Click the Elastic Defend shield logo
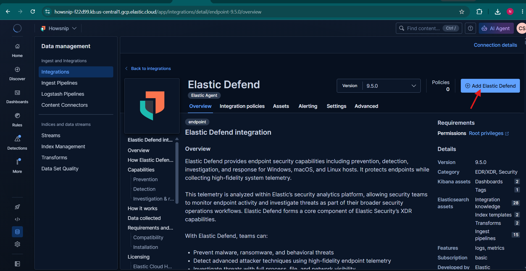 coord(152,106)
